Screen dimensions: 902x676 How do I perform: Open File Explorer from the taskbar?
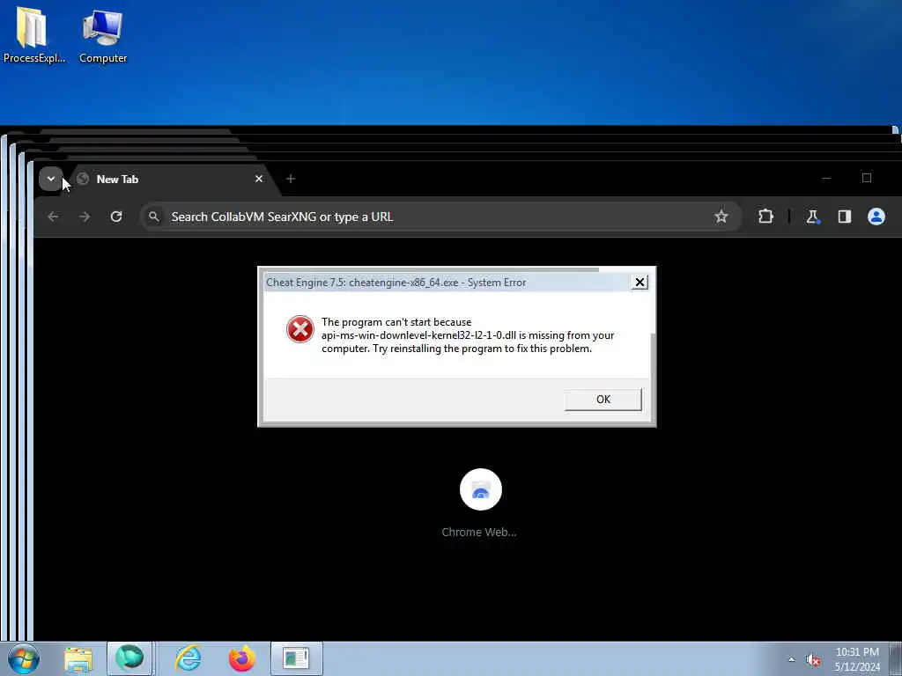pyautogui.click(x=78, y=658)
